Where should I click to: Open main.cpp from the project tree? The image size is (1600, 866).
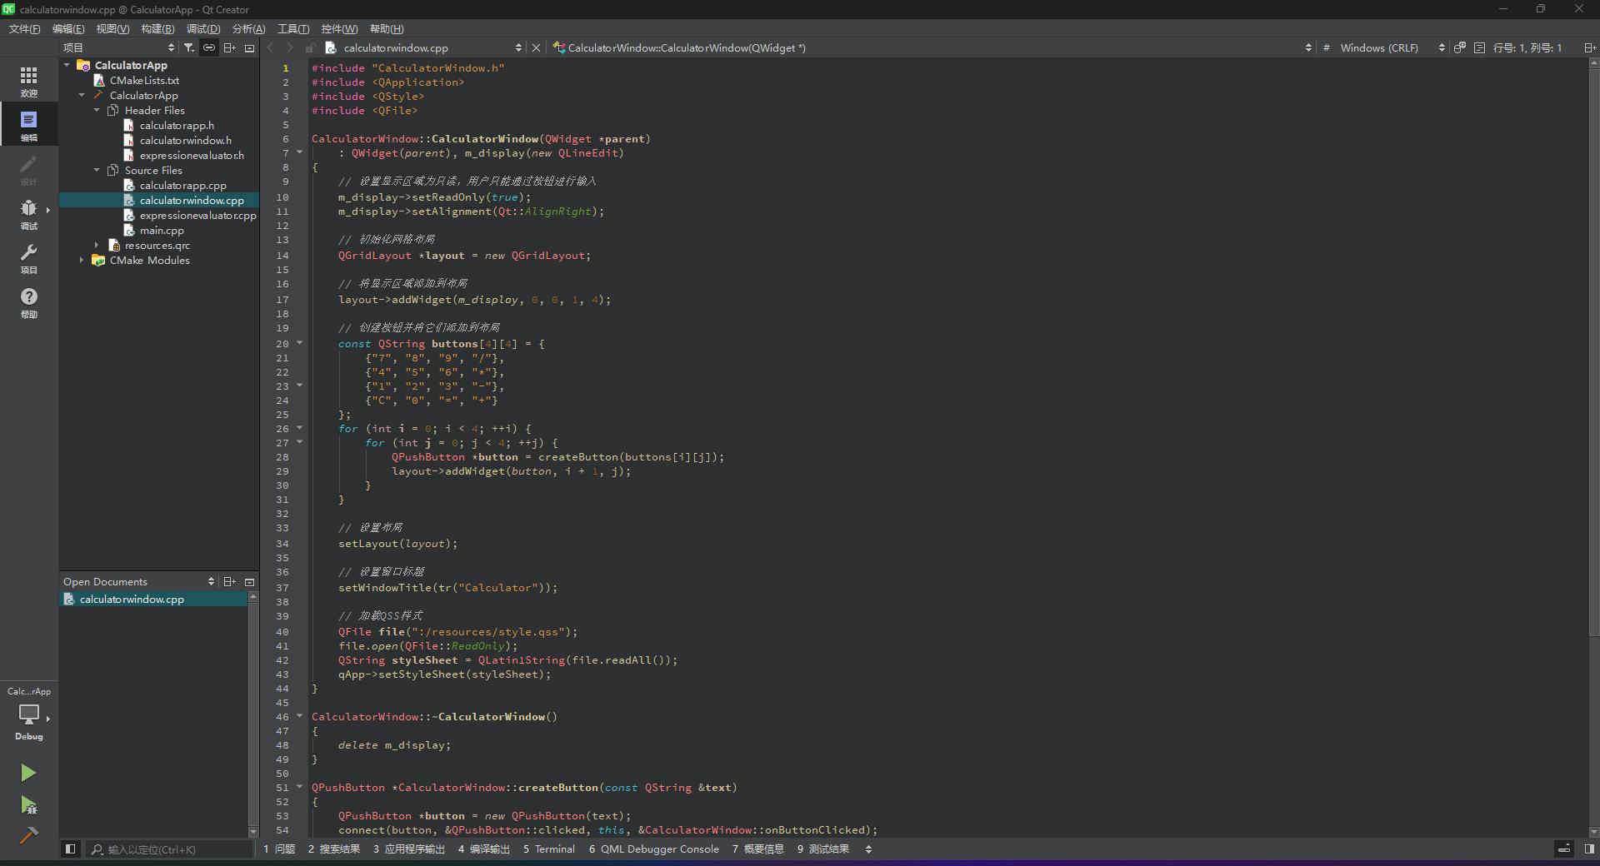[x=162, y=231]
